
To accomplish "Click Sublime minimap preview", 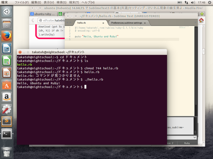I will [x=184, y=27].
